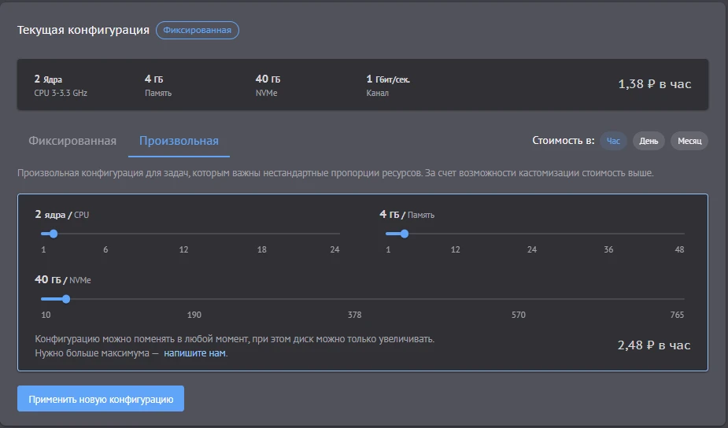This screenshot has width=728, height=428.
Task: Click the 6 mark on the CPU scale
Action: pos(105,249)
